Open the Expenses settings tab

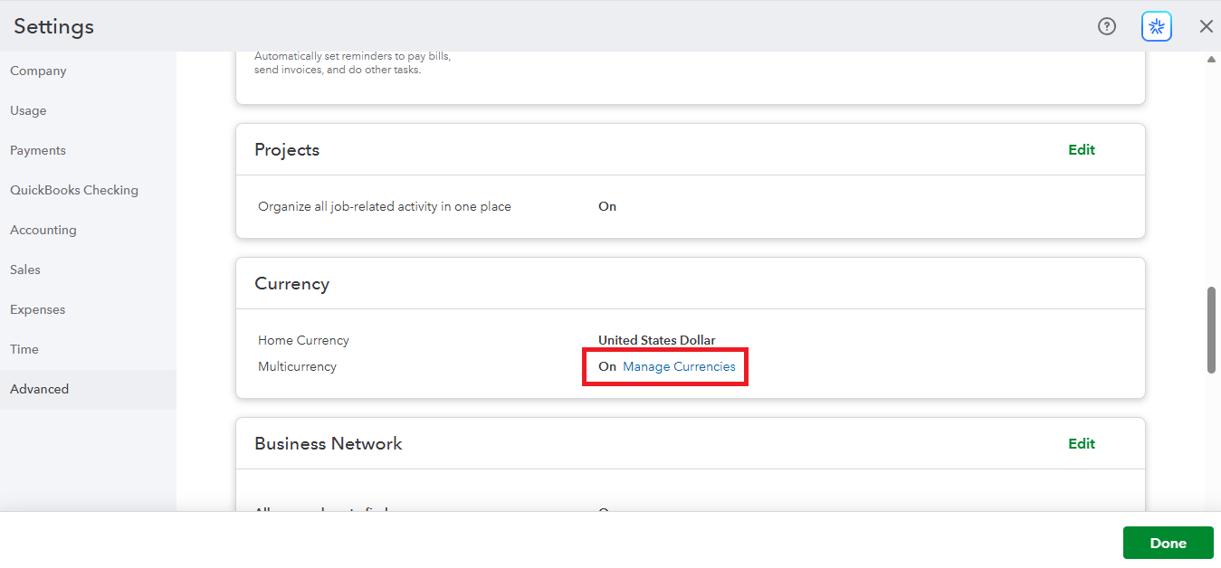38,309
